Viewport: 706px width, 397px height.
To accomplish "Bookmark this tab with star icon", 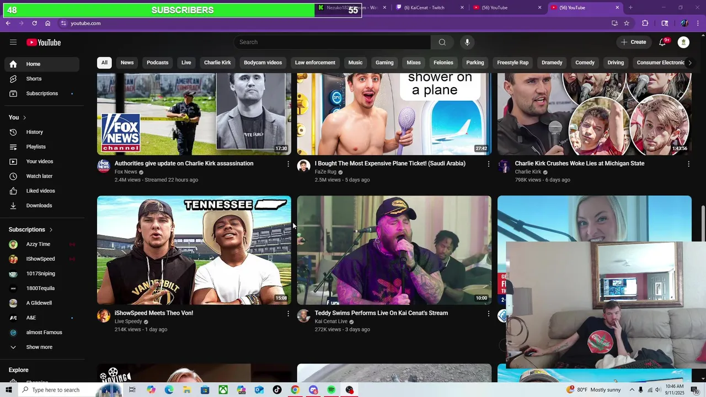I will point(627,23).
